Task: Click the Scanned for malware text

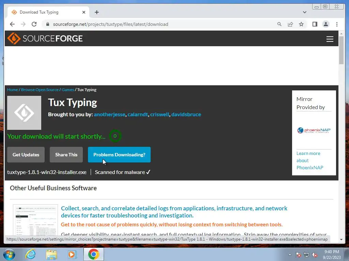Action: coord(123,172)
